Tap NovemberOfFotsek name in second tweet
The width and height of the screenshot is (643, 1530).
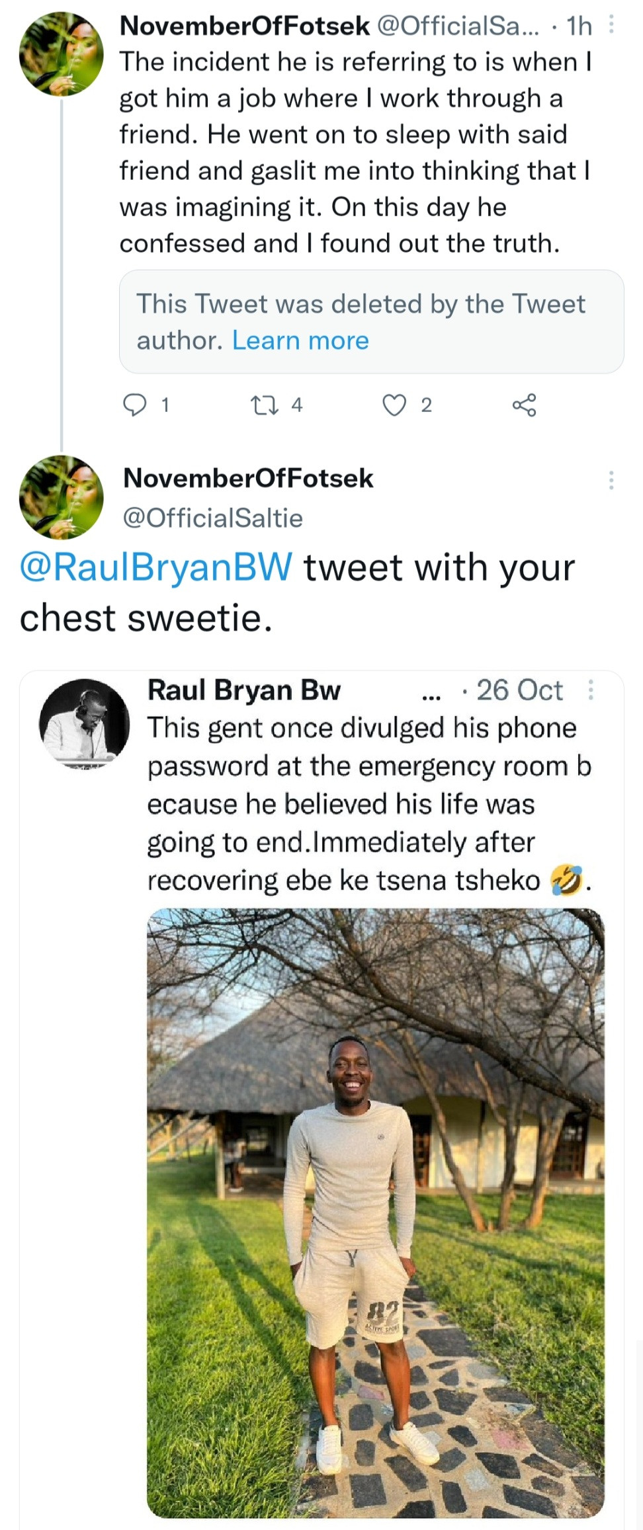tap(248, 478)
